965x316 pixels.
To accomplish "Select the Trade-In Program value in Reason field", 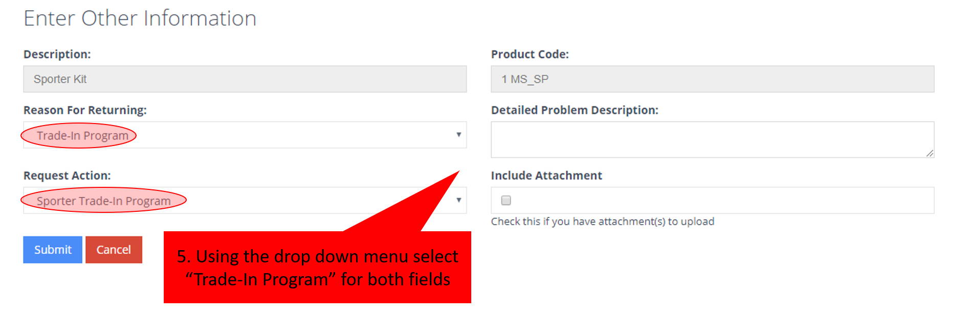I will point(82,136).
